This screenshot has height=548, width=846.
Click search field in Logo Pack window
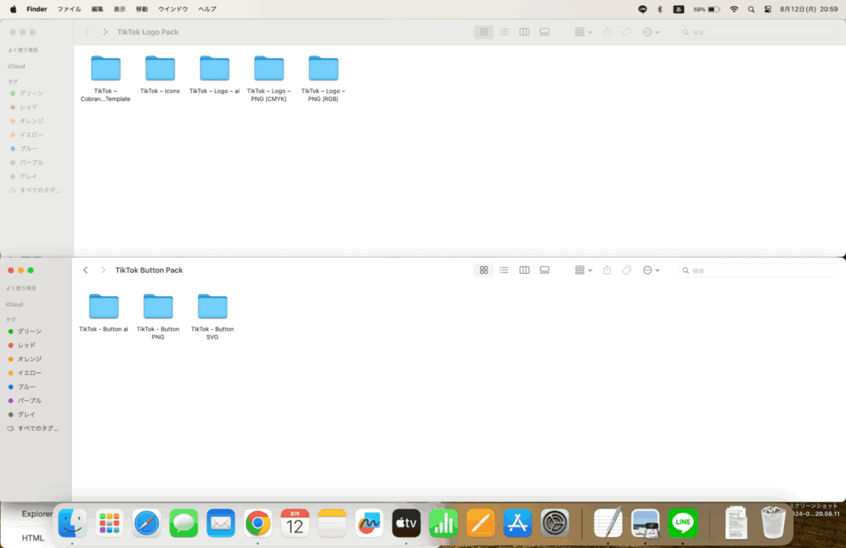coord(759,32)
